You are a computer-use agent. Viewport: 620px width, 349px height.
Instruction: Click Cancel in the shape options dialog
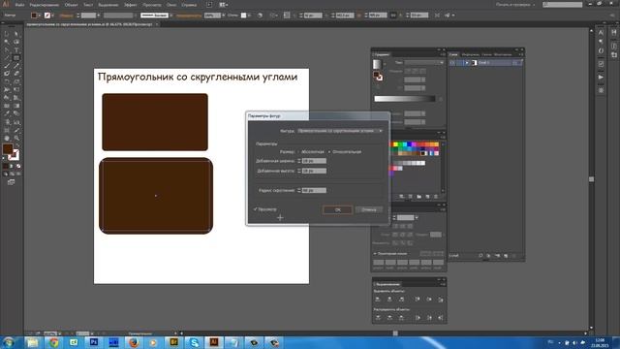tap(368, 209)
